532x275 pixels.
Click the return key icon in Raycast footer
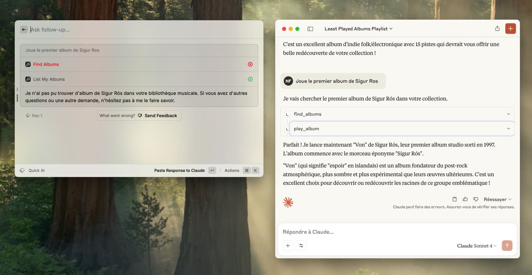pyautogui.click(x=212, y=170)
